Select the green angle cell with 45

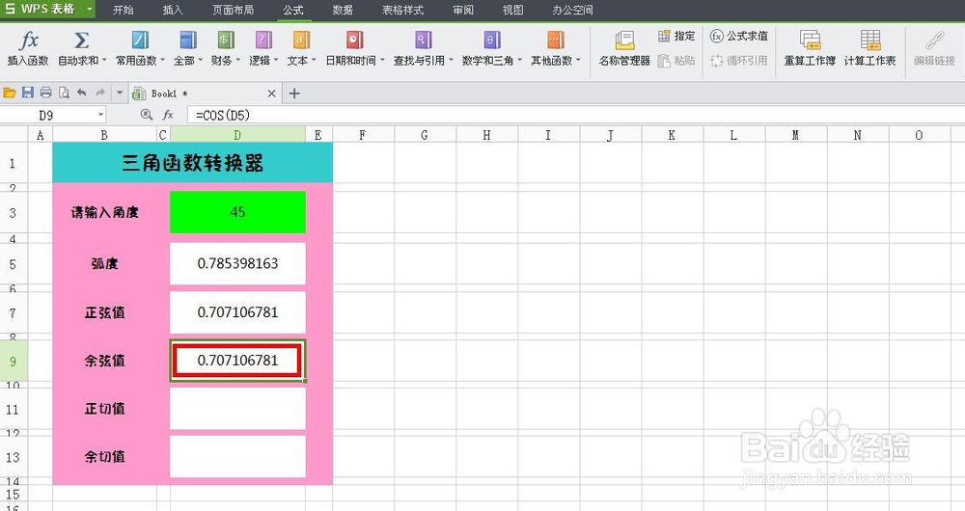pyautogui.click(x=237, y=212)
